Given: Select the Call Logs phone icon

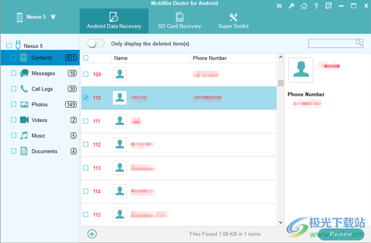Looking at the screenshot, I should (x=24, y=89).
